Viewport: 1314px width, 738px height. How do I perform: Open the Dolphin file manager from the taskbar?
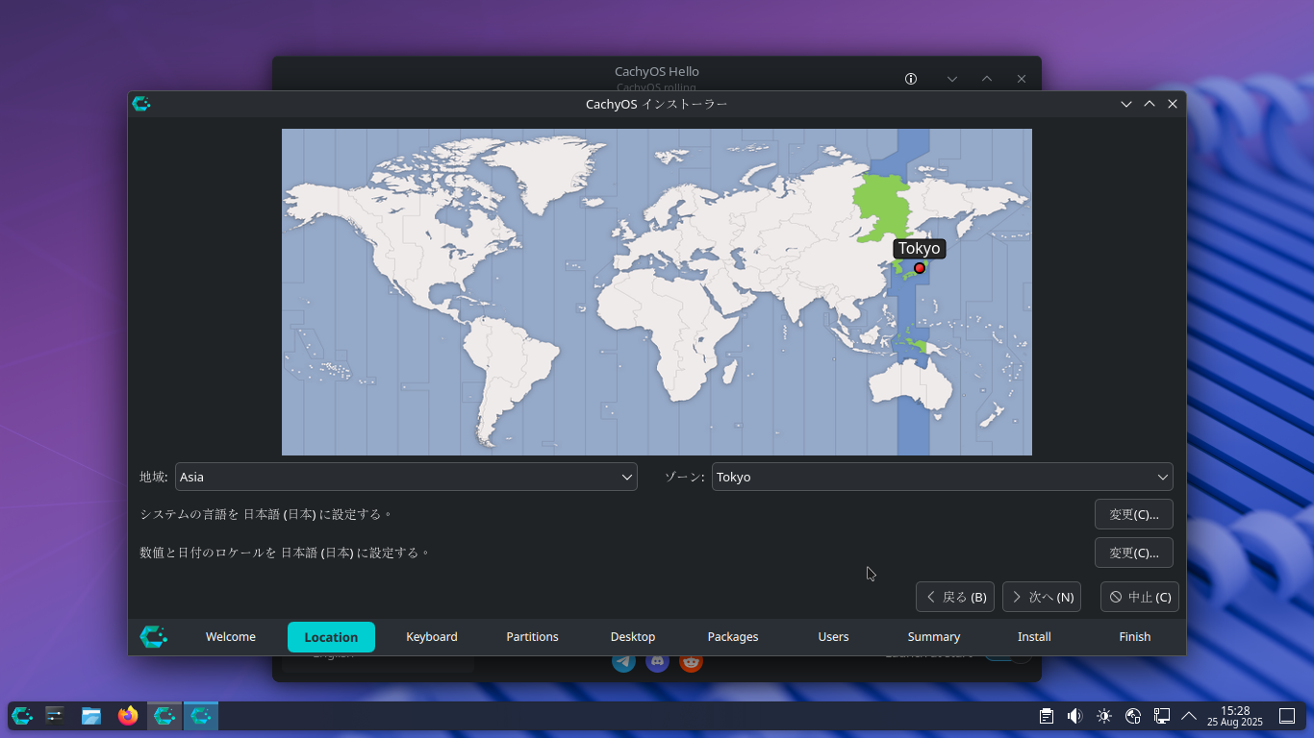[91, 715]
